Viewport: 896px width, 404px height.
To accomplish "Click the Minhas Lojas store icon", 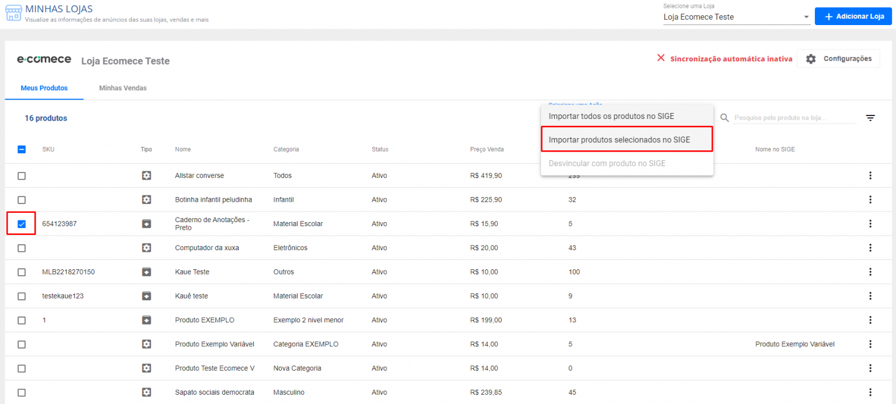I will coord(13,14).
